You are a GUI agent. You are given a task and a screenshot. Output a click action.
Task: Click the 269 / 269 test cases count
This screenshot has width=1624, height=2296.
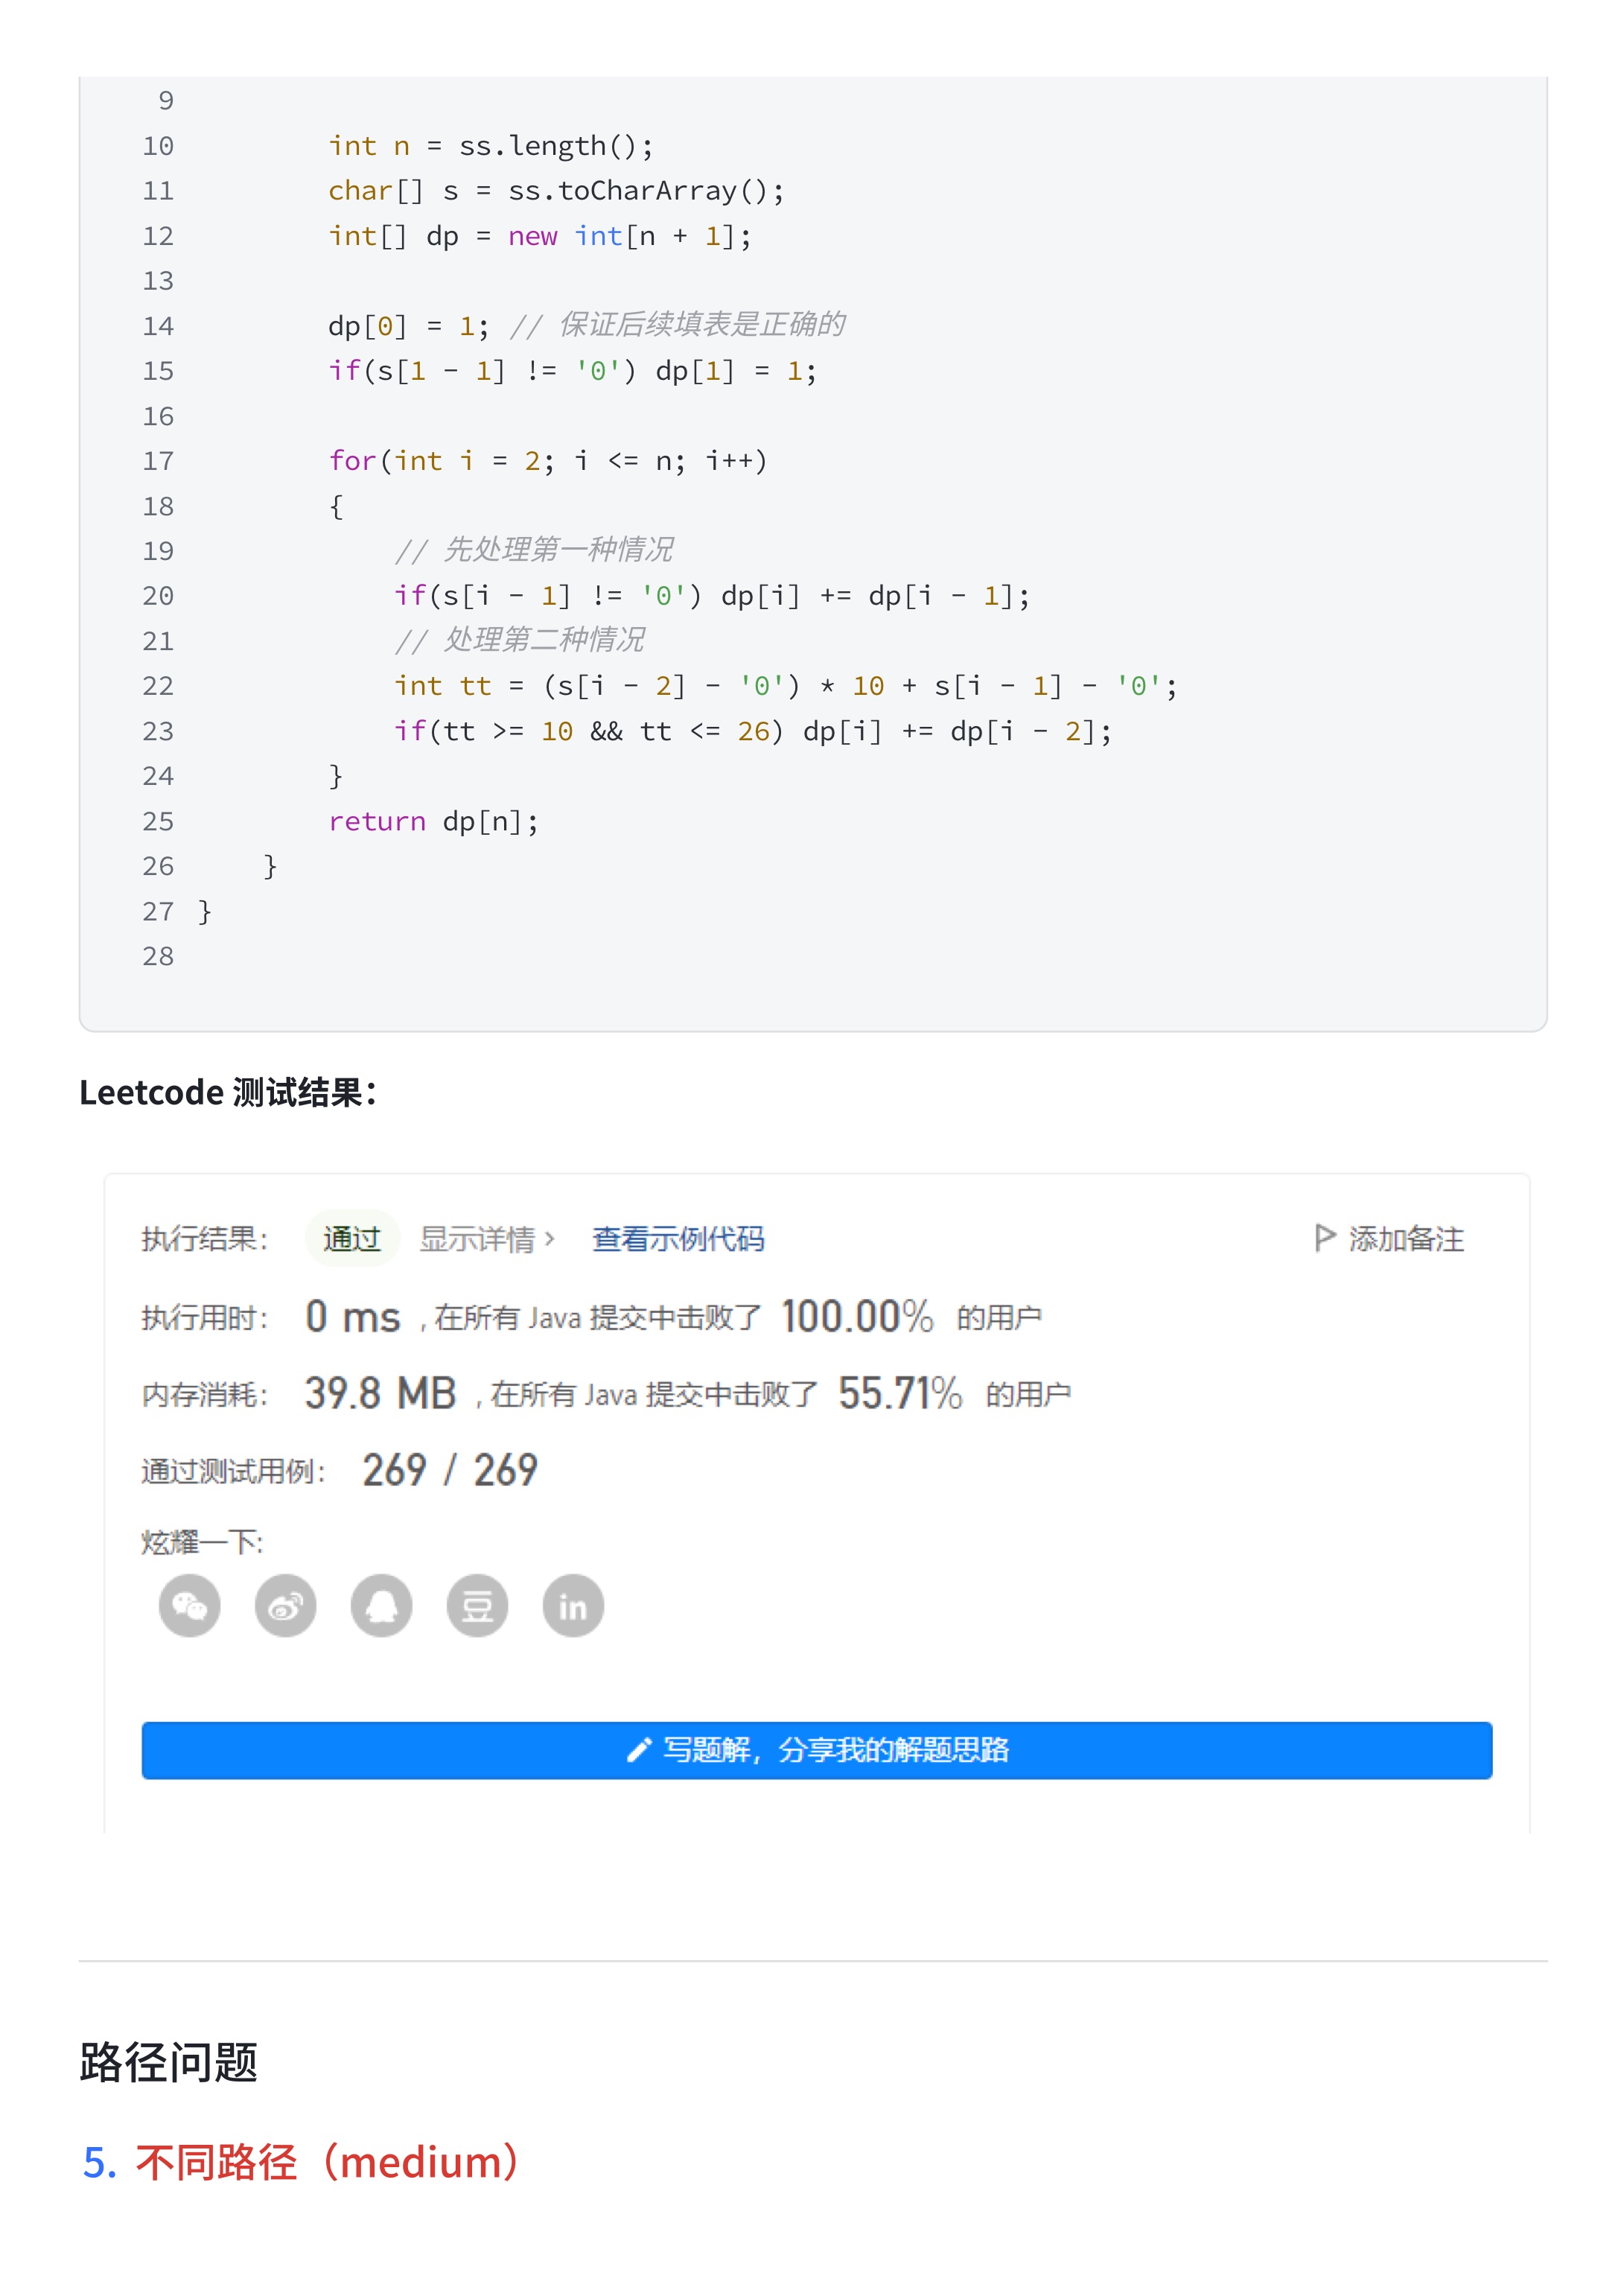pos(450,1470)
